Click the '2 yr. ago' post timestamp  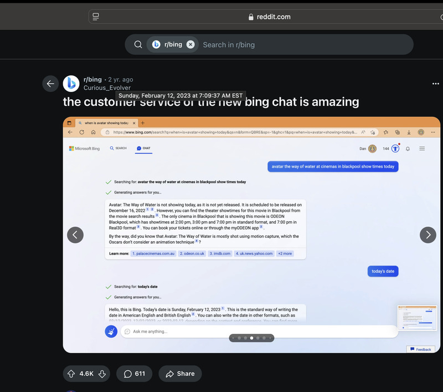point(121,80)
